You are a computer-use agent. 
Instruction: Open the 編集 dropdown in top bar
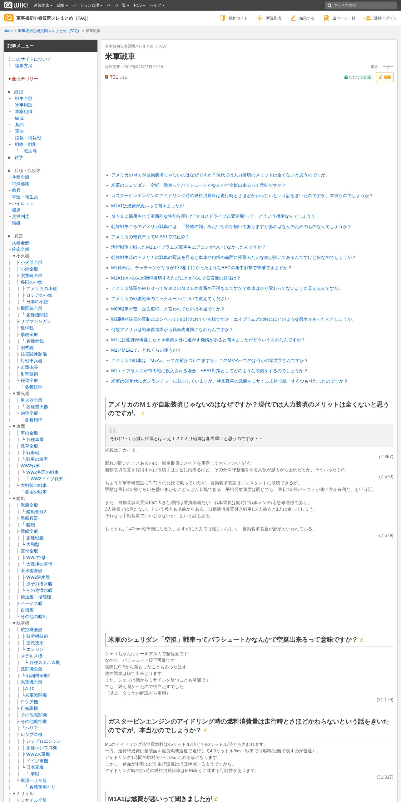point(62,5)
